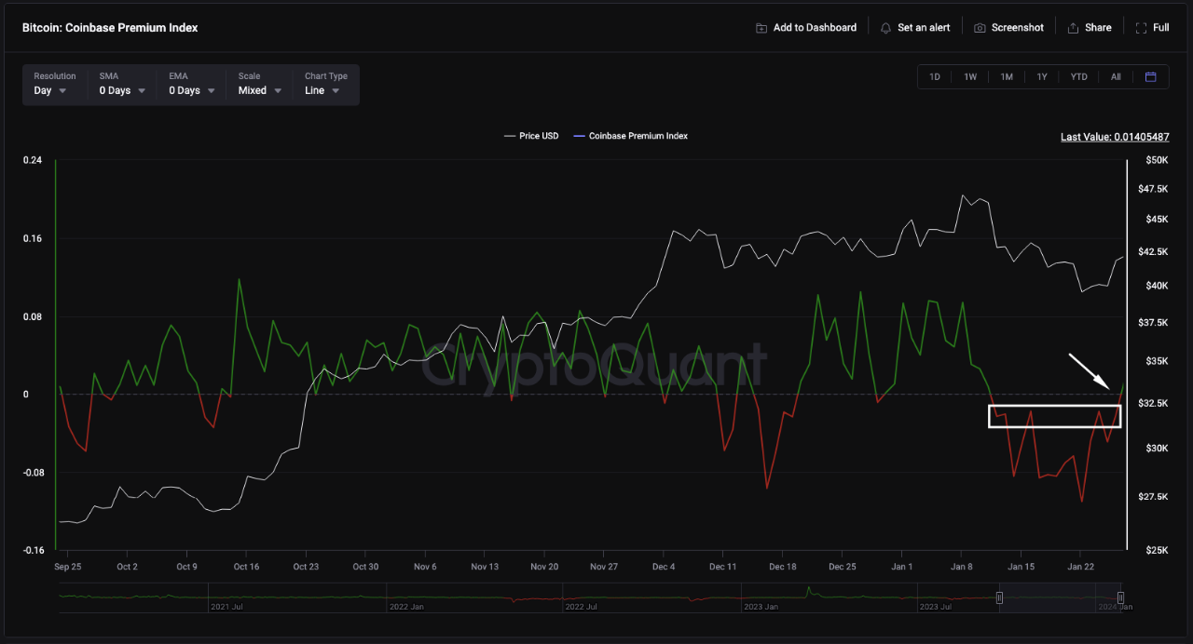Image resolution: width=1193 pixels, height=644 pixels.
Task: Click the Set an alert bell icon
Action: click(x=885, y=28)
